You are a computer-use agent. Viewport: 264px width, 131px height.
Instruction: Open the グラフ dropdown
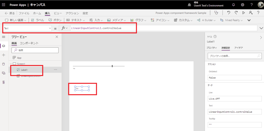point(138,20)
